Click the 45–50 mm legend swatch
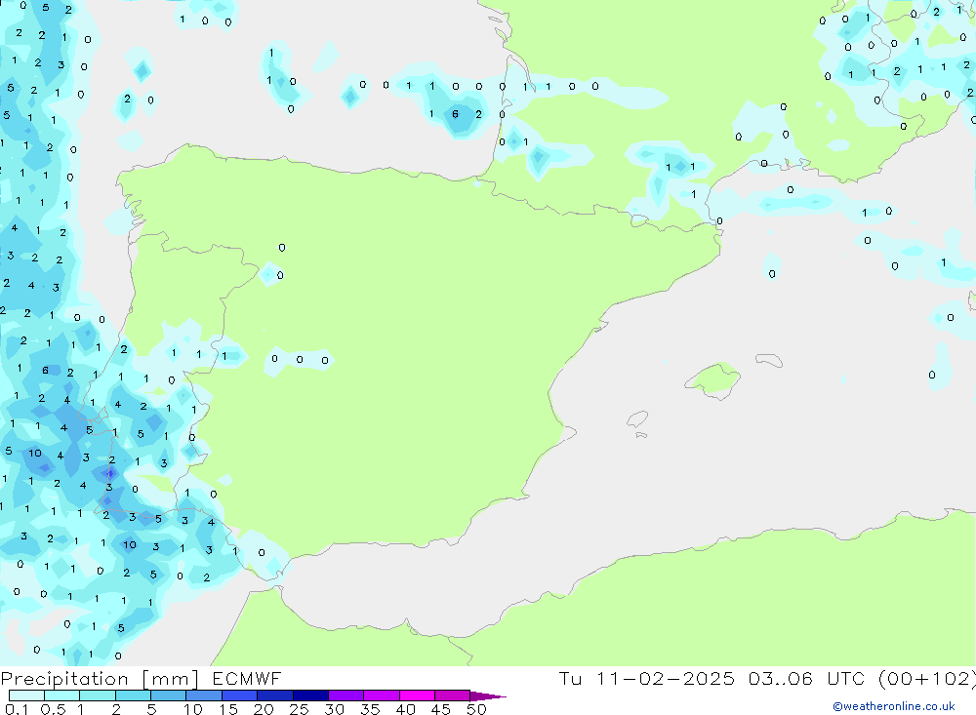976x715 pixels. click(x=453, y=695)
